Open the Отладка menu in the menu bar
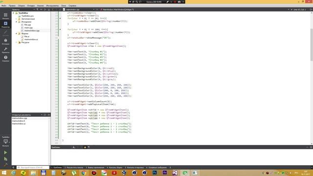 pos(31,5)
